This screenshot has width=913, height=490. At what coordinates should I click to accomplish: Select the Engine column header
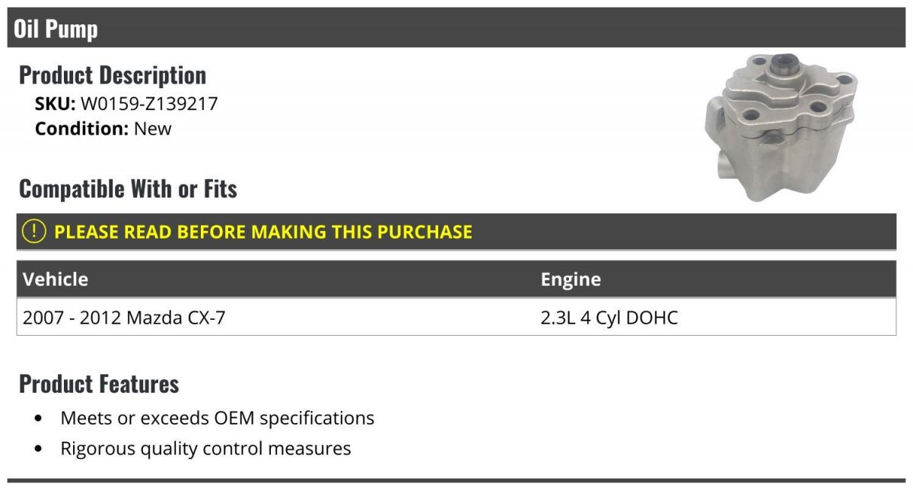tap(571, 280)
